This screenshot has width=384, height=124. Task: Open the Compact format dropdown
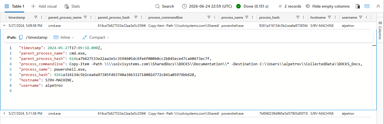coord(96,37)
